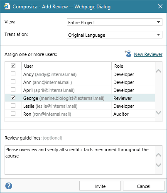
Task: Check the box for Andy
Action: click(x=13, y=74)
